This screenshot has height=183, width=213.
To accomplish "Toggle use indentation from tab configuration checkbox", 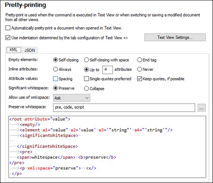I will (x=8, y=38).
